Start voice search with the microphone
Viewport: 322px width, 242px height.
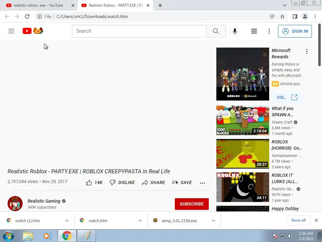(x=235, y=31)
